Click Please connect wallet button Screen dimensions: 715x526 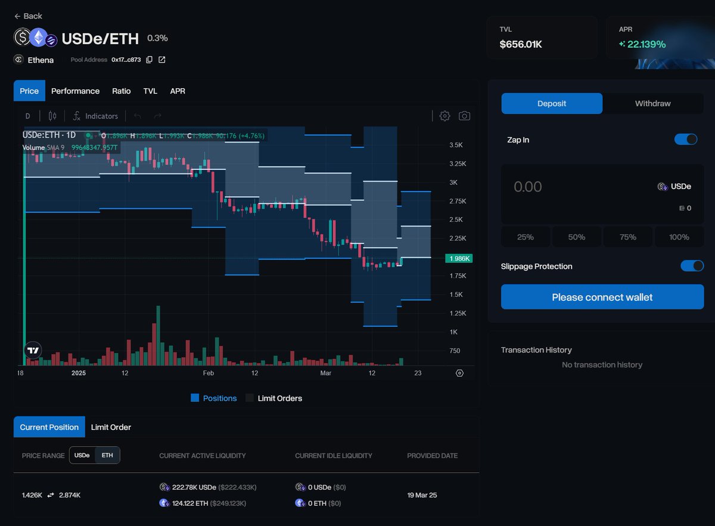[x=602, y=297]
